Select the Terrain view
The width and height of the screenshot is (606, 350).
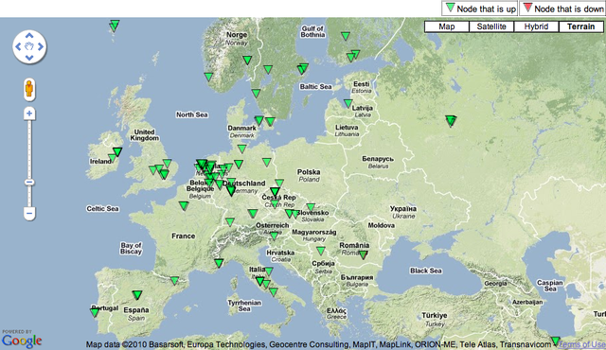[580, 26]
